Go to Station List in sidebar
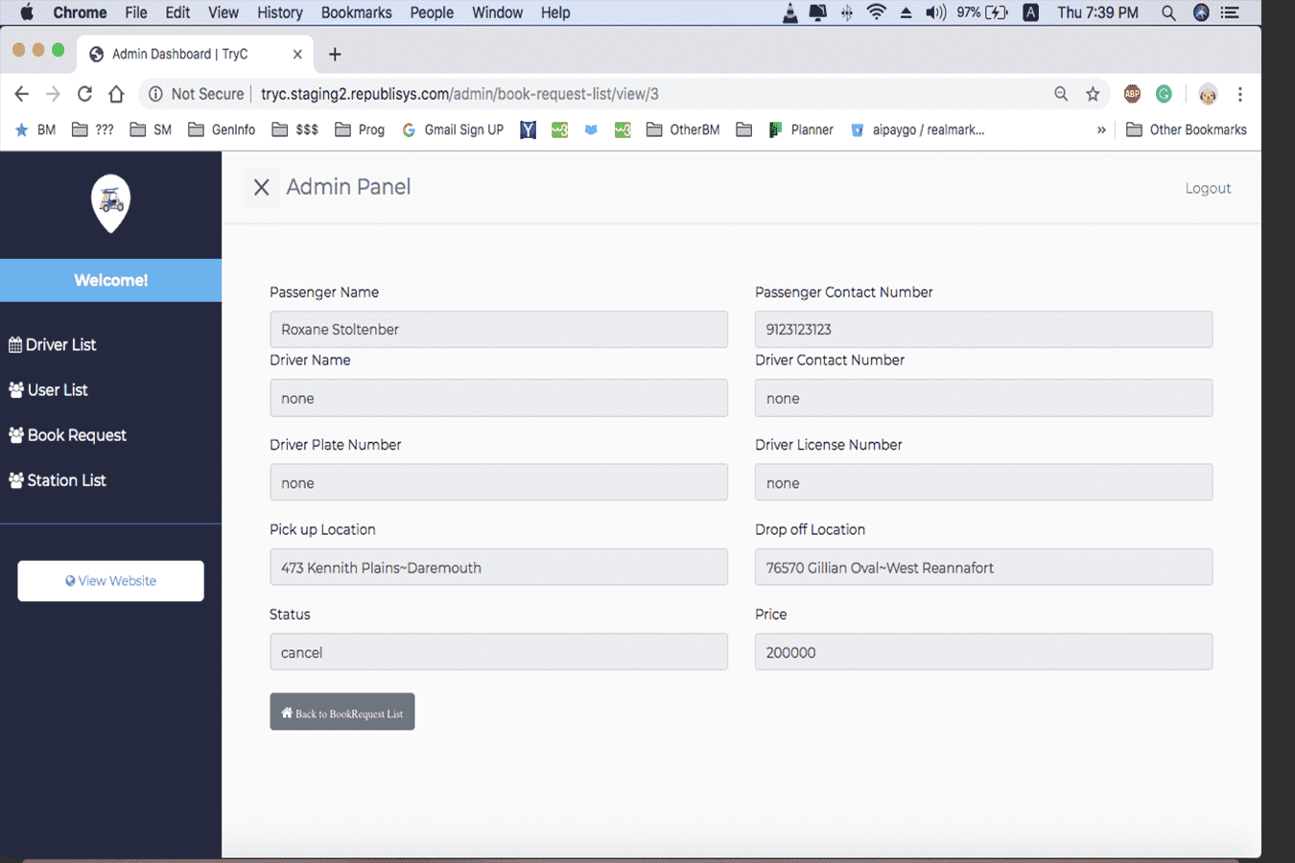This screenshot has height=863, width=1295. (58, 479)
